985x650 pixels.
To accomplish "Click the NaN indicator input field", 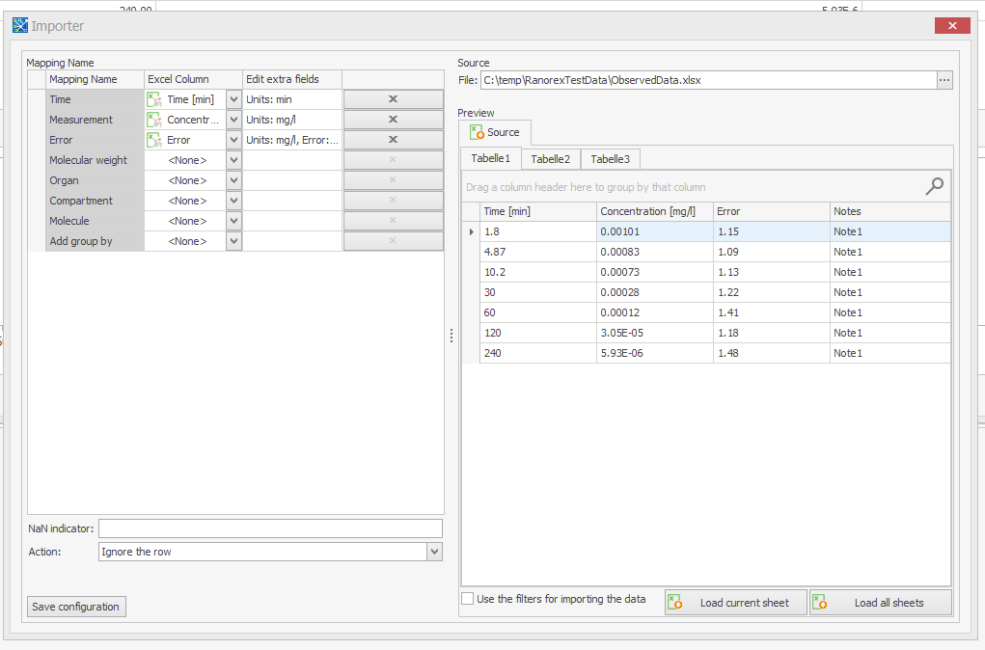I will coord(270,528).
